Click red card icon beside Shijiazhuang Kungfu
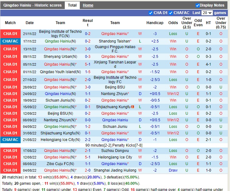 pyautogui.click(x=133, y=107)
